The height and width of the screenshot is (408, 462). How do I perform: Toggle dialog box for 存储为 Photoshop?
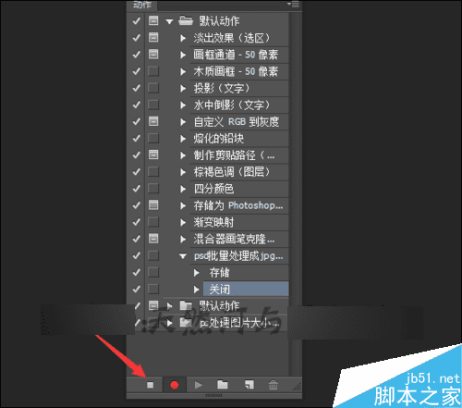(x=153, y=205)
